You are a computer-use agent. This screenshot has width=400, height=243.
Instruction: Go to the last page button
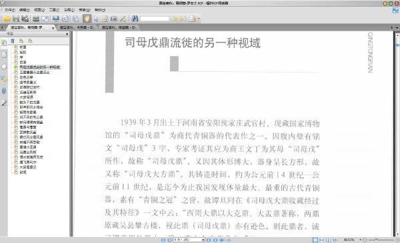pos(215,240)
